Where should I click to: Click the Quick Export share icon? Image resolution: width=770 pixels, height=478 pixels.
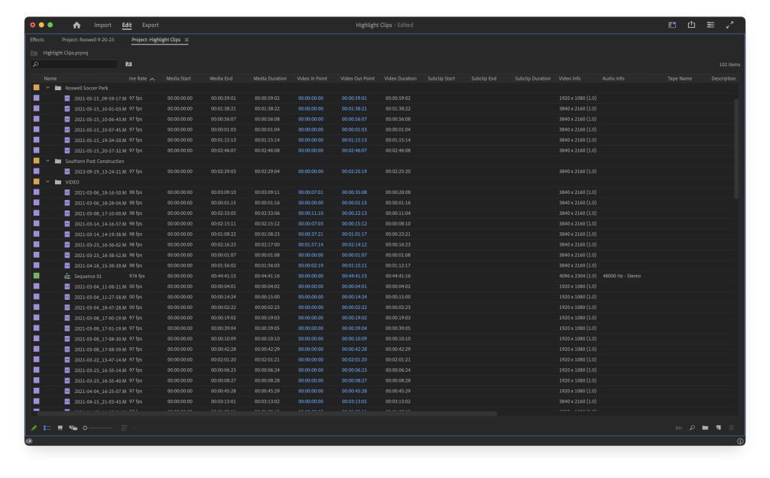[692, 25]
